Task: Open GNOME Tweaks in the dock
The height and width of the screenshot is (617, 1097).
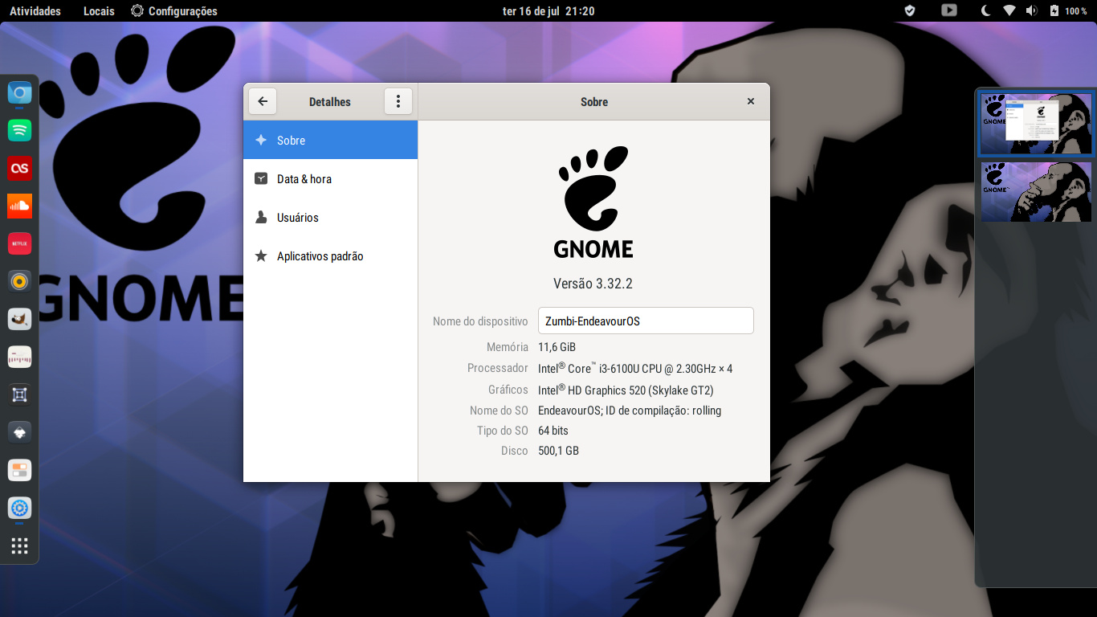Action: [20, 470]
